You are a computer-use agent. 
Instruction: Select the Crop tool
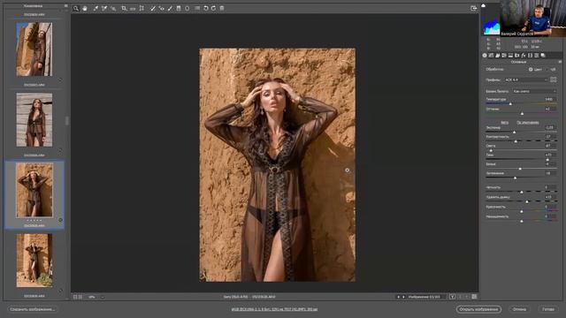click(124, 8)
